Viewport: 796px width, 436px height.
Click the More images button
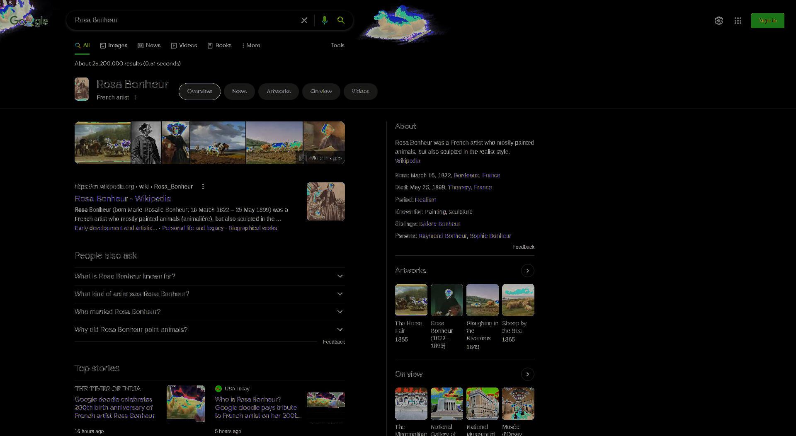point(321,158)
